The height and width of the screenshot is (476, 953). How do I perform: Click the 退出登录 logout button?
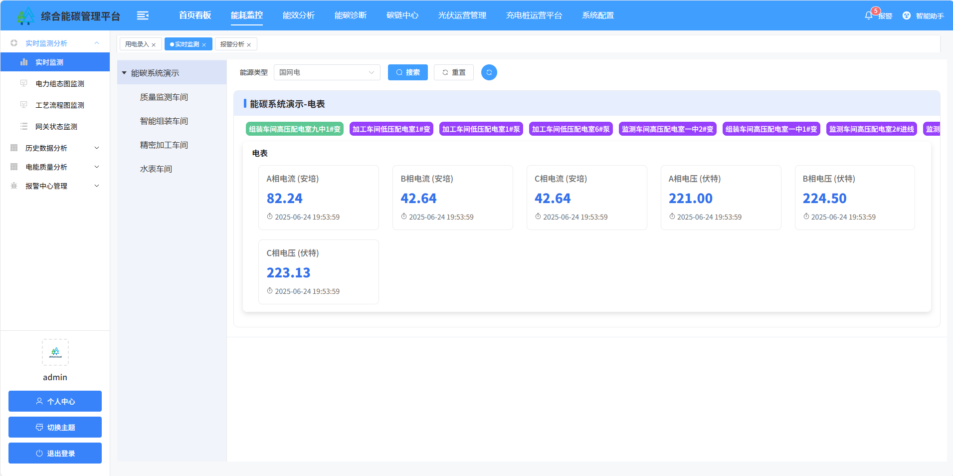tap(55, 453)
